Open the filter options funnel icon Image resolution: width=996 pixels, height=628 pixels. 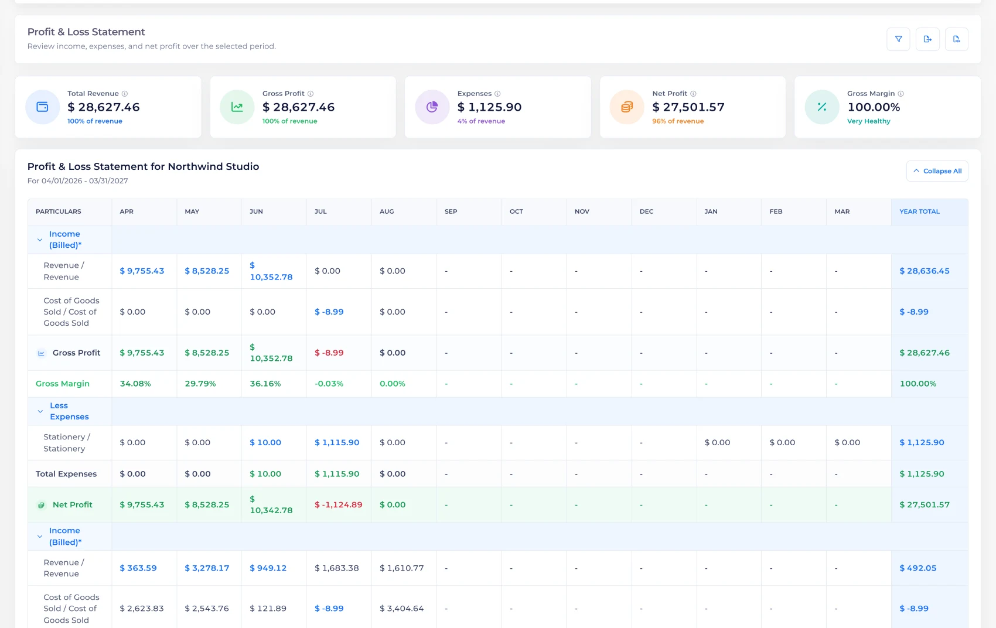898,39
